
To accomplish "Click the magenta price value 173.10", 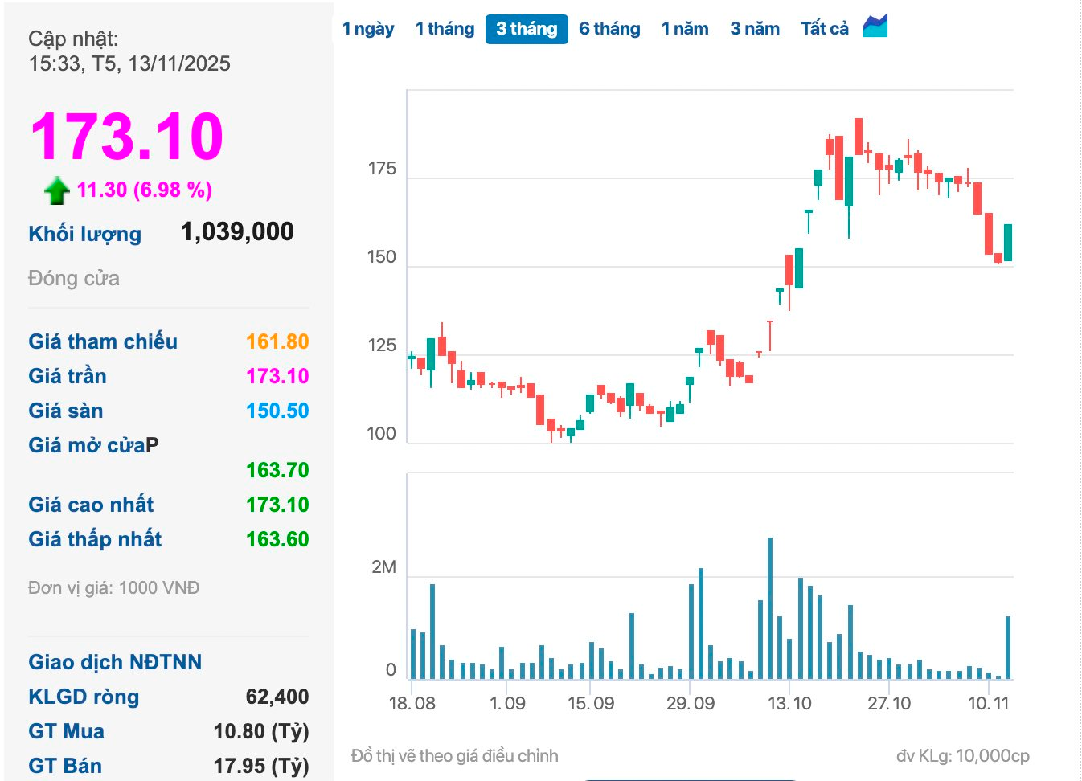I will tap(125, 137).
